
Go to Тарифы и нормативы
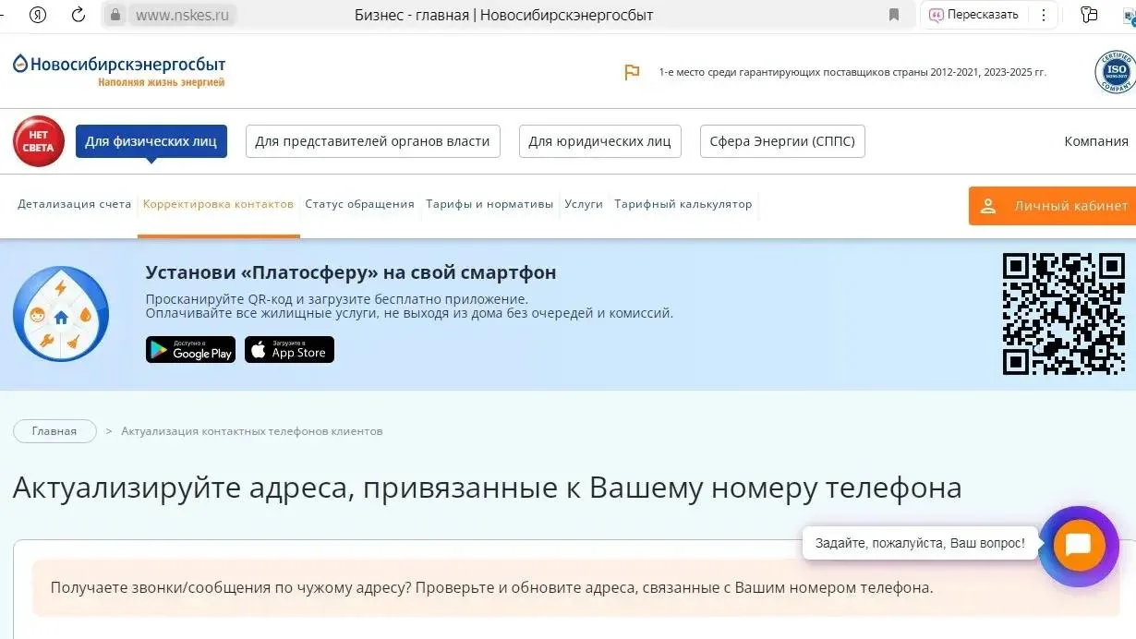(489, 204)
